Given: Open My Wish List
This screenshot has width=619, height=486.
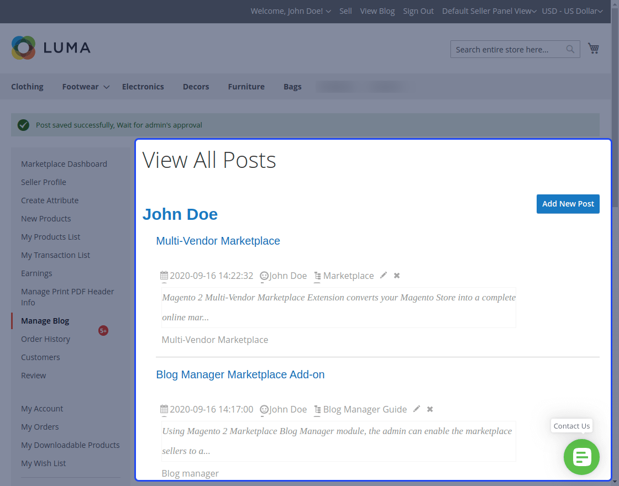Looking at the screenshot, I should pos(44,463).
